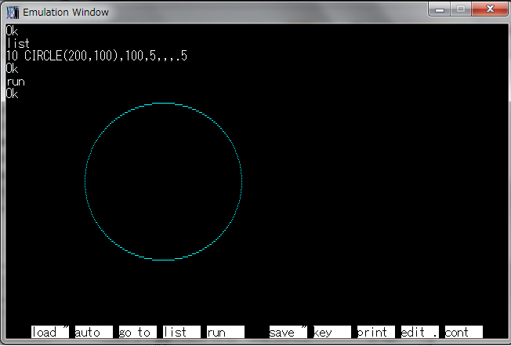Click the typed run command text
This screenshot has height=346, width=511.
(16, 81)
